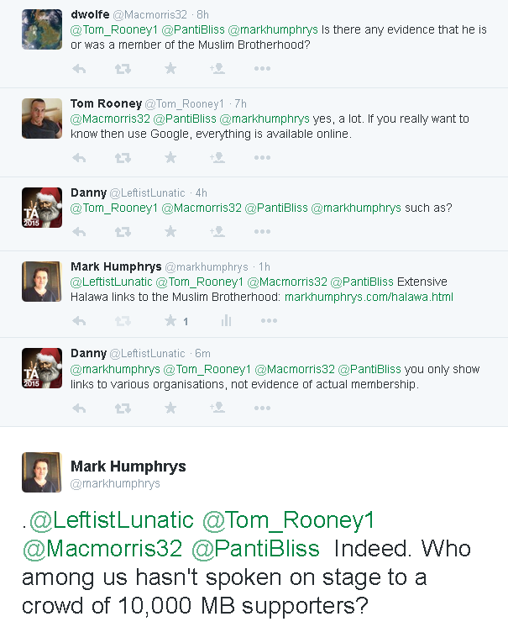
Task: Open Tom Rooney's profile name
Action: [x=106, y=103]
